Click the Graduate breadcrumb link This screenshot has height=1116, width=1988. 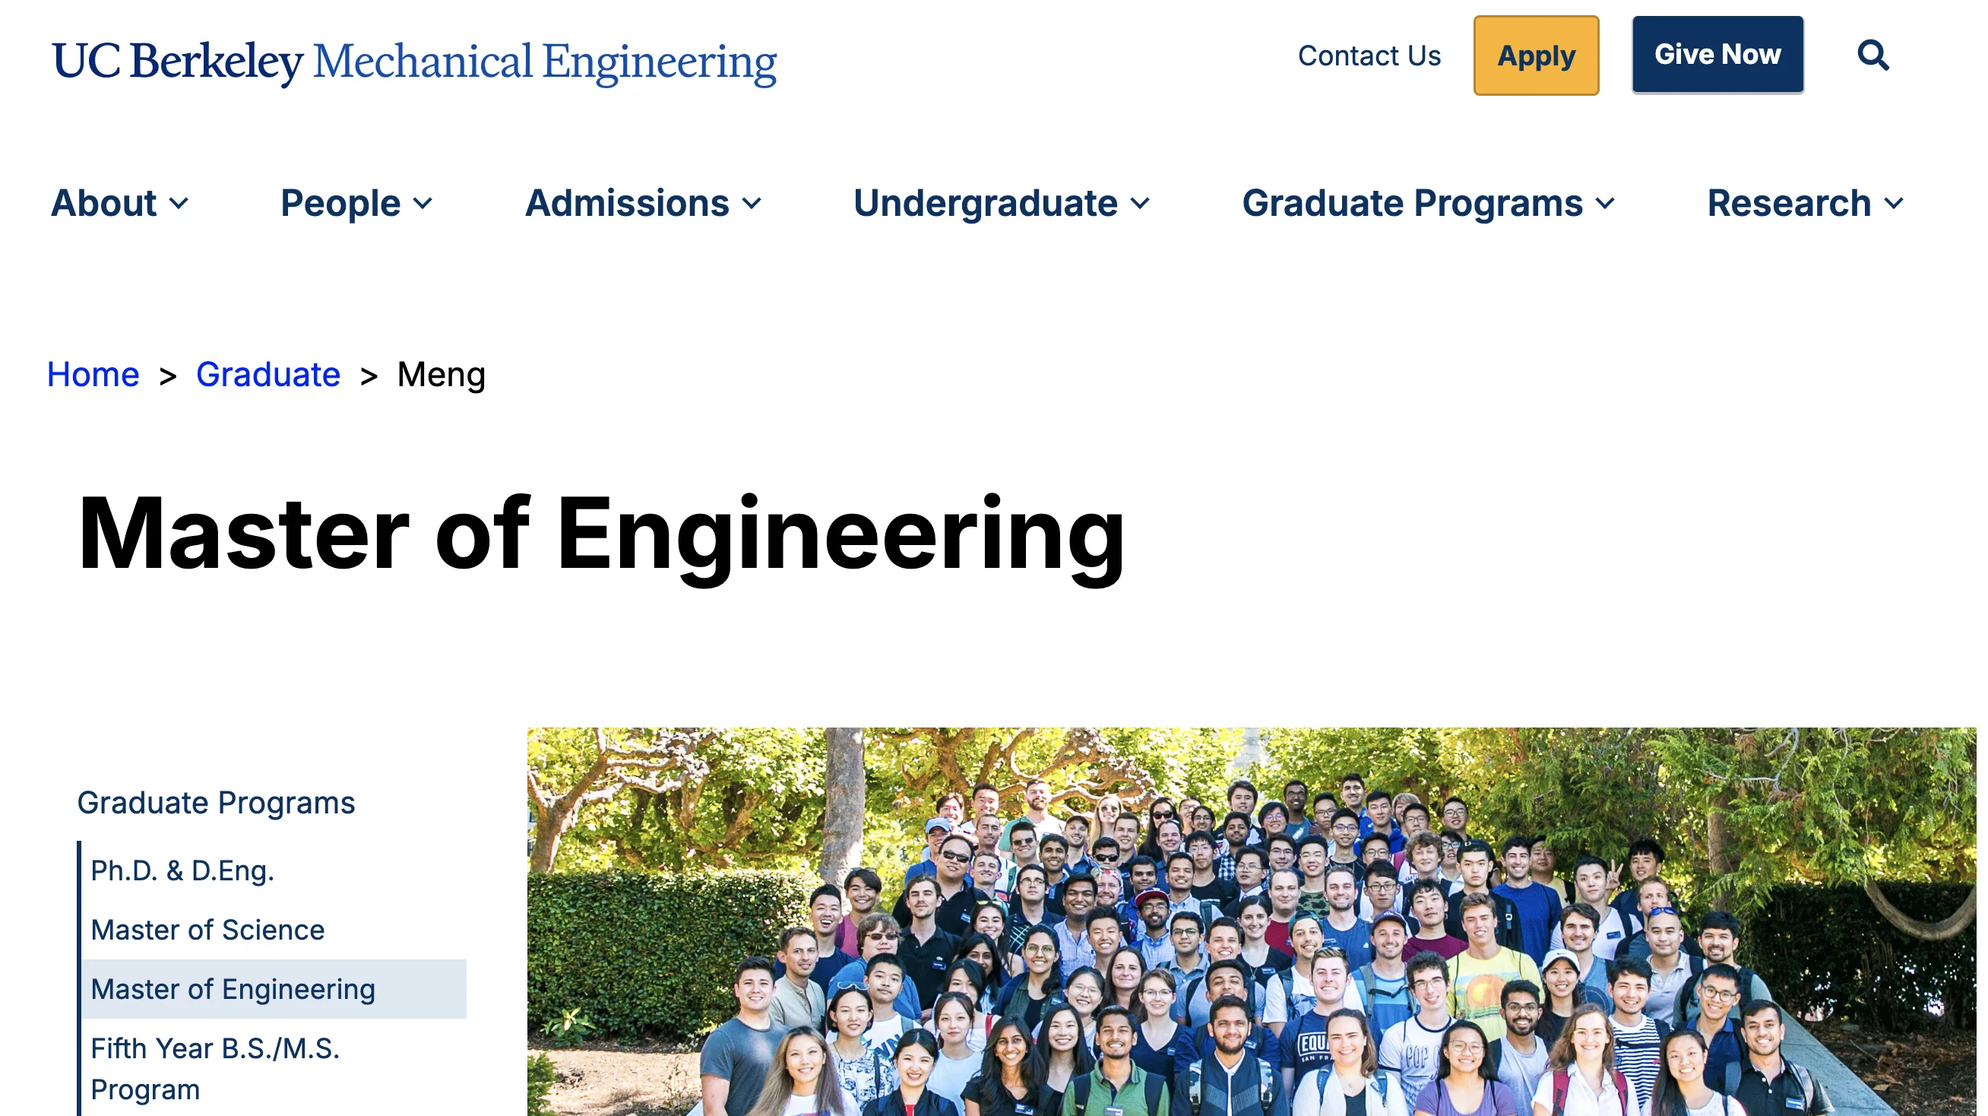point(267,375)
